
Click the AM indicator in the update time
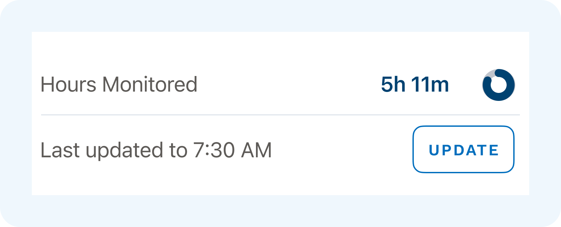pyautogui.click(x=256, y=150)
